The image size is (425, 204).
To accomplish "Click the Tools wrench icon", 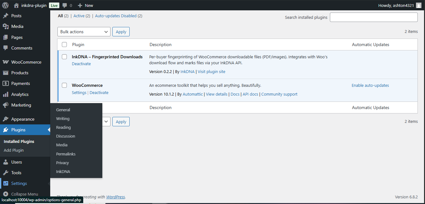I will pos(5,173).
